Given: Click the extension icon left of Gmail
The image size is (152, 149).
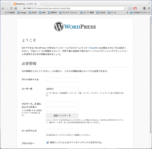Looking at the screenshot, I should (x=130, y=8).
